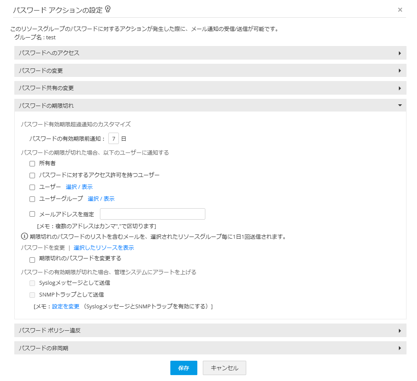417x381 pixels.
Task: Open 選択したリソースを表示 link
Action: [104, 248]
